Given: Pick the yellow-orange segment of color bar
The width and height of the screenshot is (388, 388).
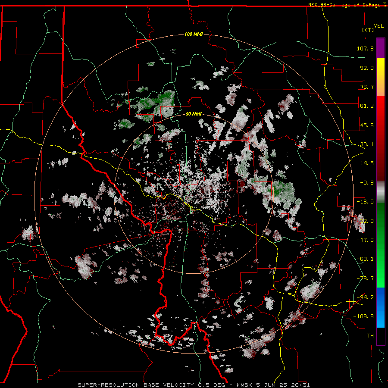Looking at the screenshot, I should (381, 77).
